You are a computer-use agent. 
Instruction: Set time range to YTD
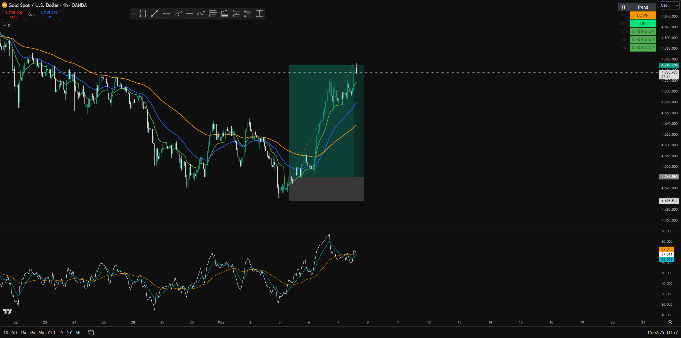click(51, 332)
